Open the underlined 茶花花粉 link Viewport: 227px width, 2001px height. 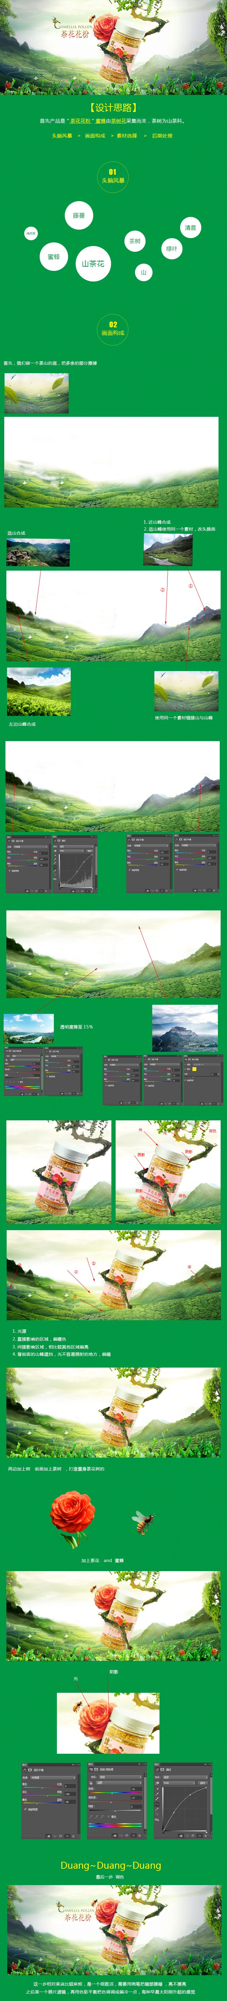(x=81, y=121)
